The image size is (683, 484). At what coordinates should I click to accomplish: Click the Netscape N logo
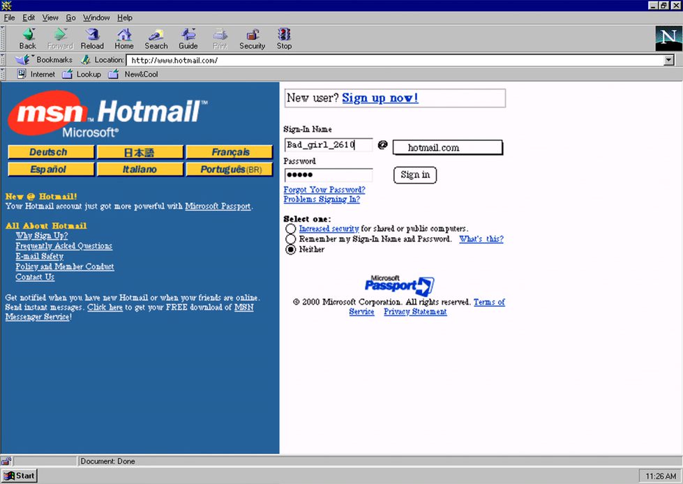pos(668,38)
